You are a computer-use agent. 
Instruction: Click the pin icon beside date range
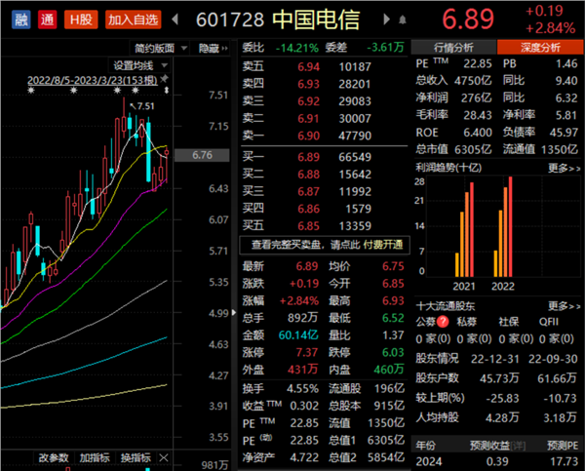point(166,77)
